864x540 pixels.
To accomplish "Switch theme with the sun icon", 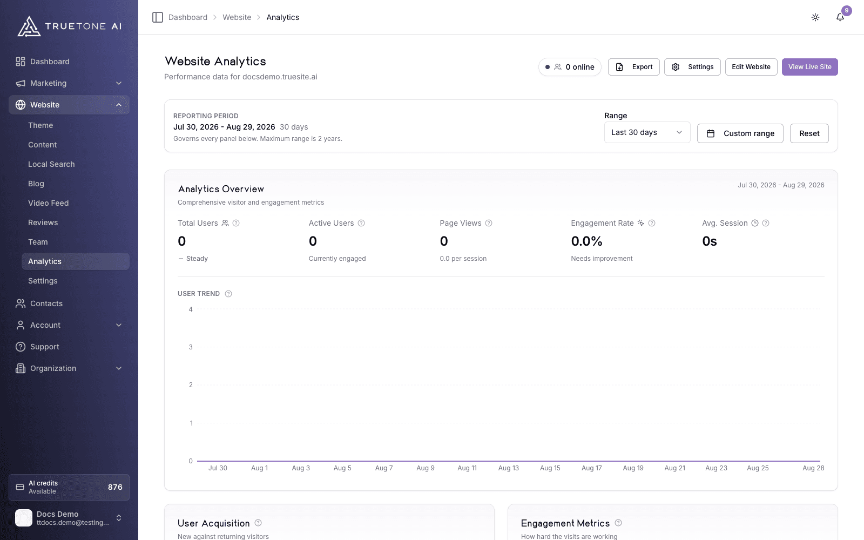I will click(x=815, y=17).
